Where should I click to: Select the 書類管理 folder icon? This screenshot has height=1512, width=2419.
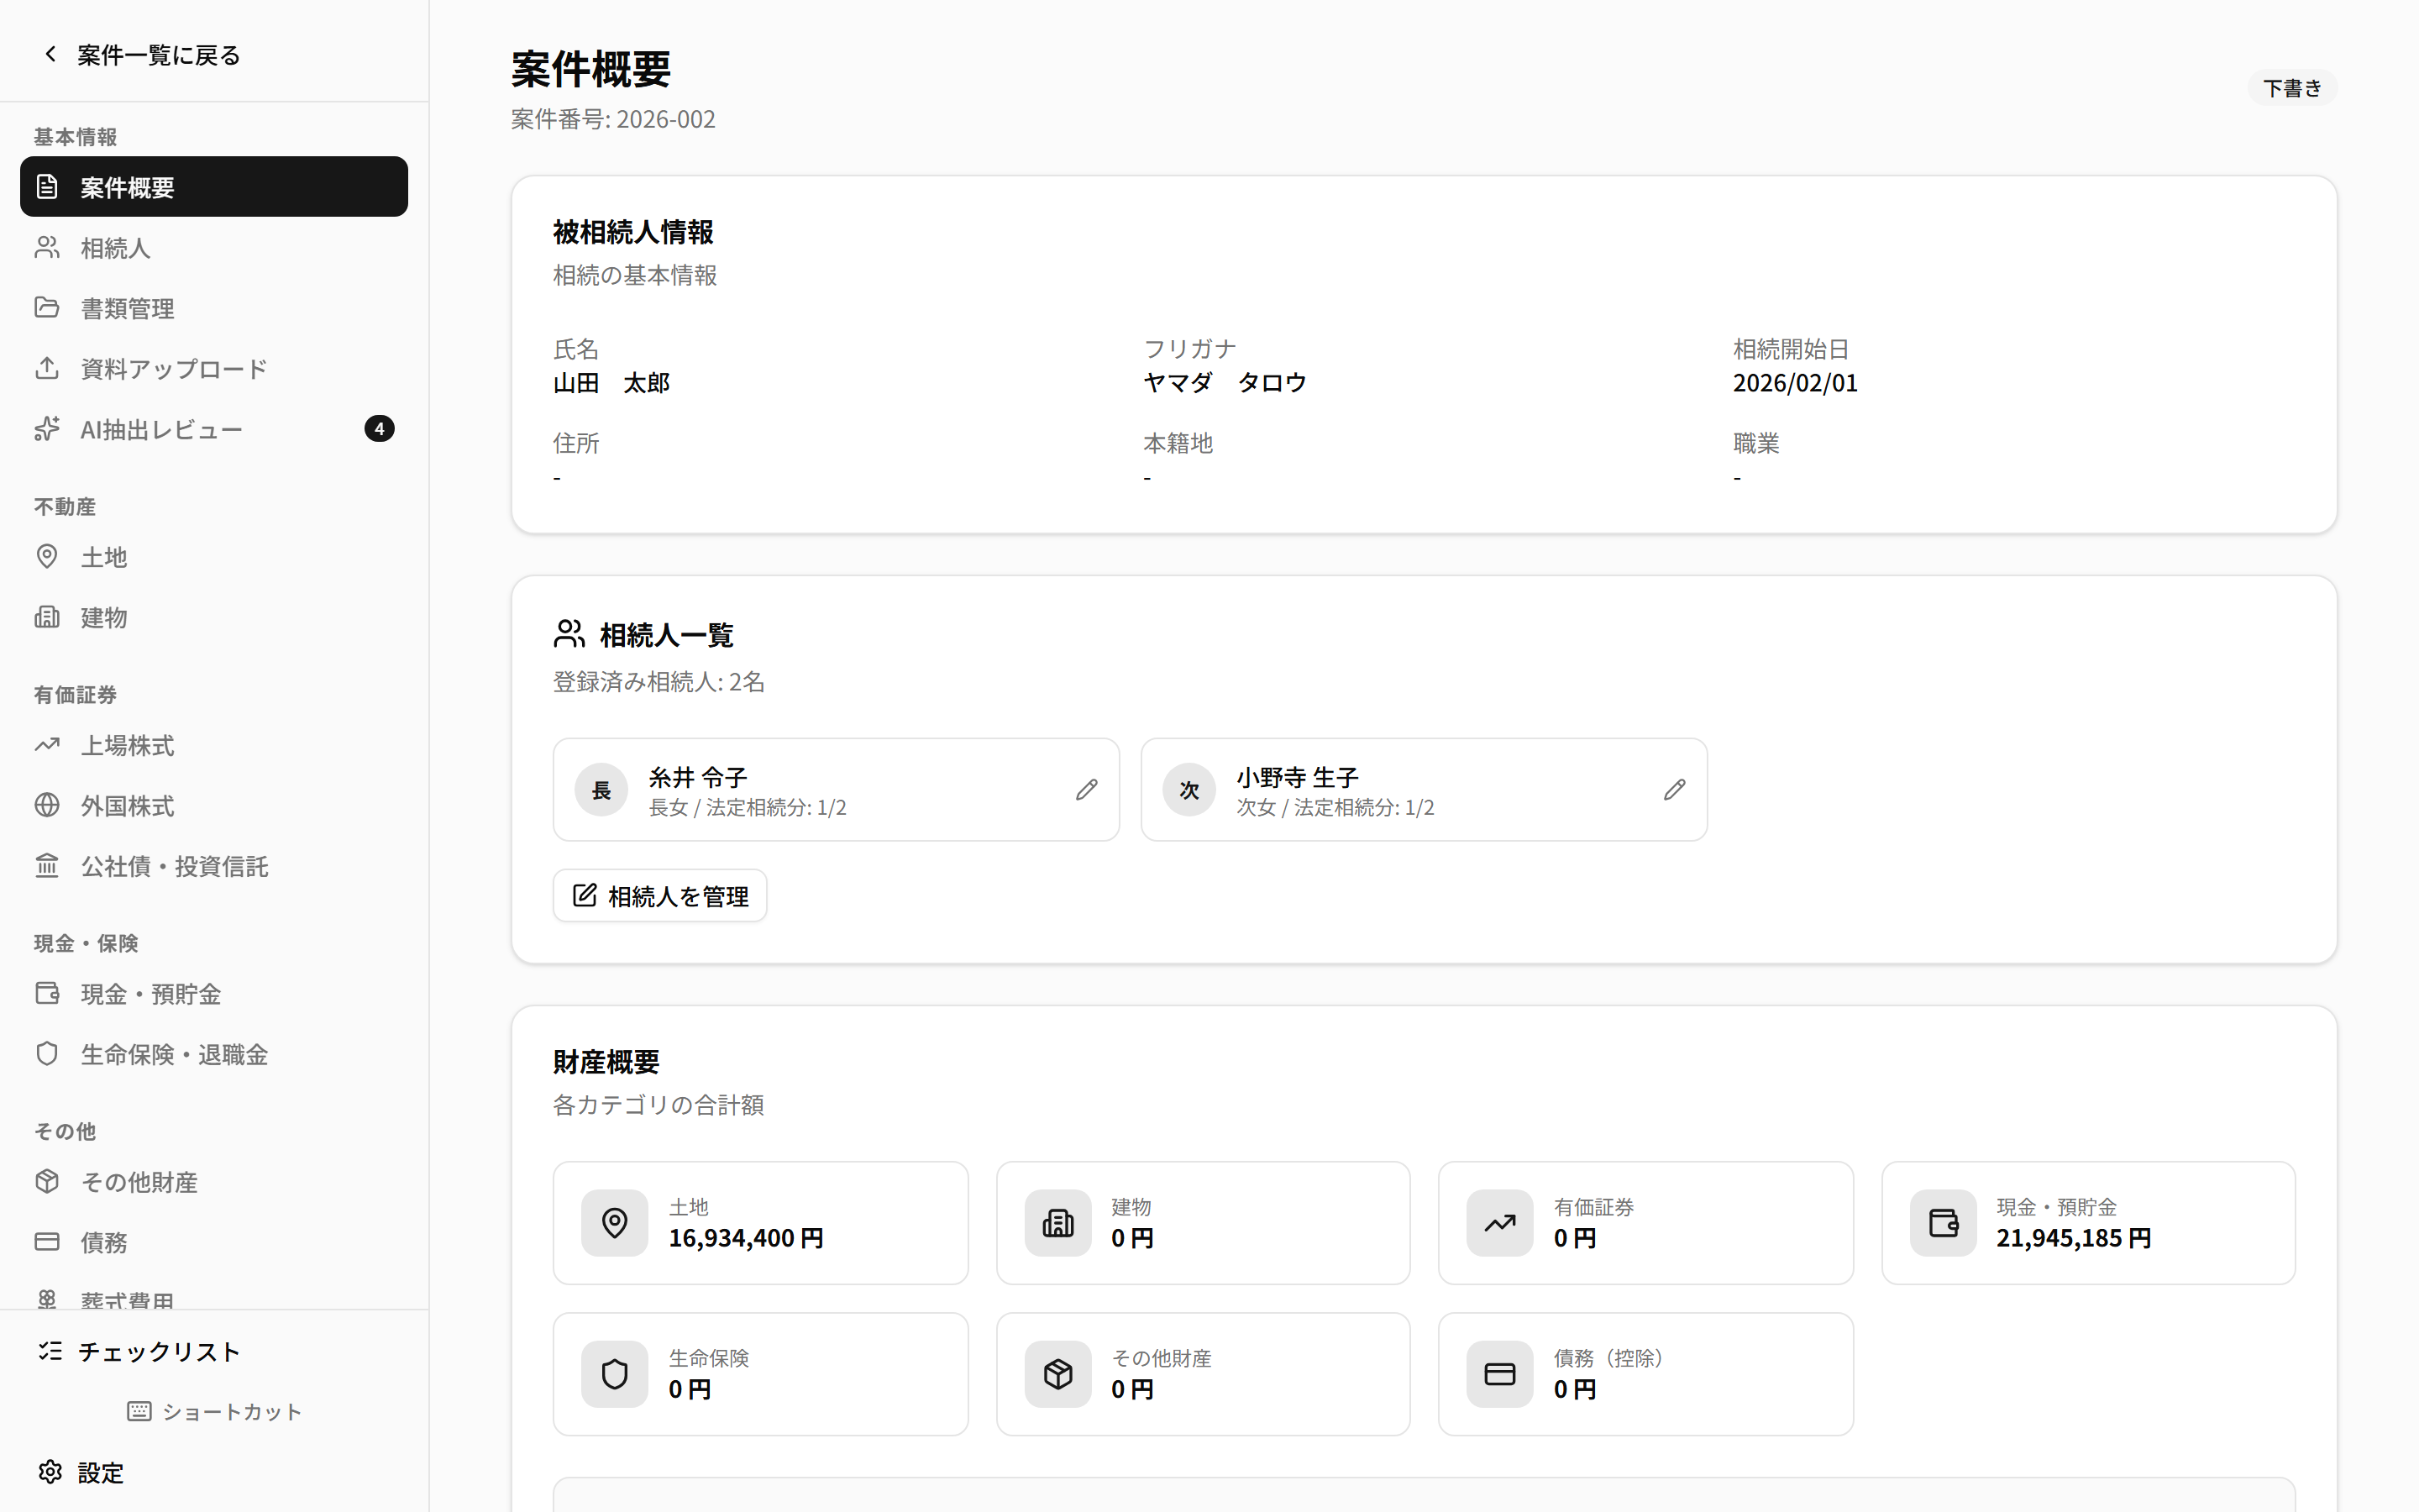(47, 307)
